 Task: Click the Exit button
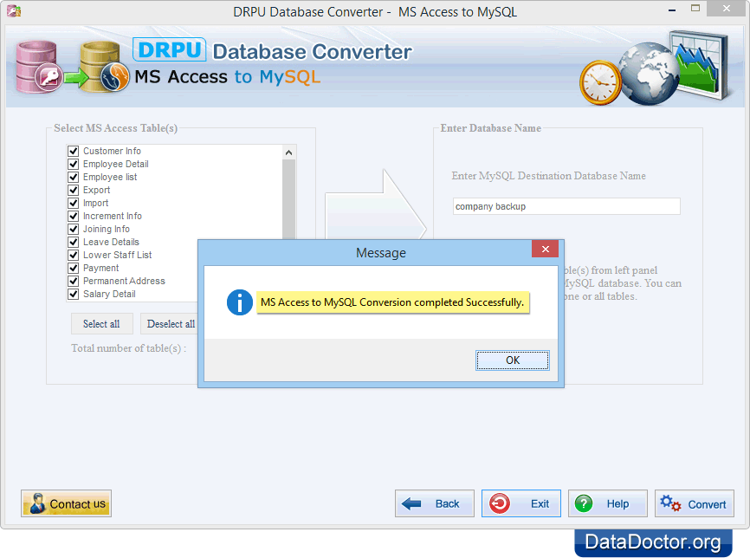pos(520,503)
